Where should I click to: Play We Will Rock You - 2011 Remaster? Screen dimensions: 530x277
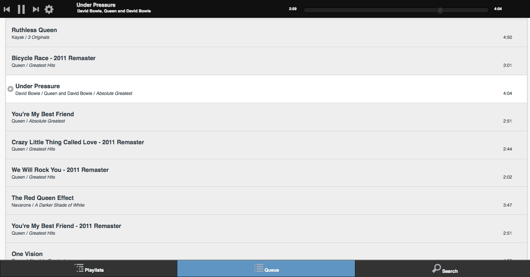click(60, 170)
